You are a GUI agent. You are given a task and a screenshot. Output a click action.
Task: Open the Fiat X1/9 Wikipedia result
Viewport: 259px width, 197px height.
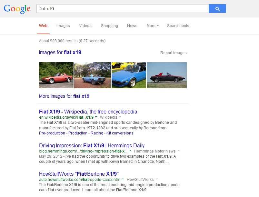pos(88,112)
